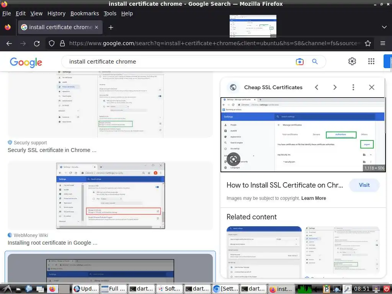Bookmark this page with the star icon
Screen dimensions: 392x294
[x=368, y=44]
